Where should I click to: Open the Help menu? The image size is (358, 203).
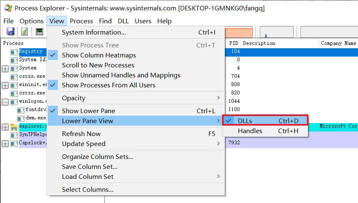click(x=164, y=21)
